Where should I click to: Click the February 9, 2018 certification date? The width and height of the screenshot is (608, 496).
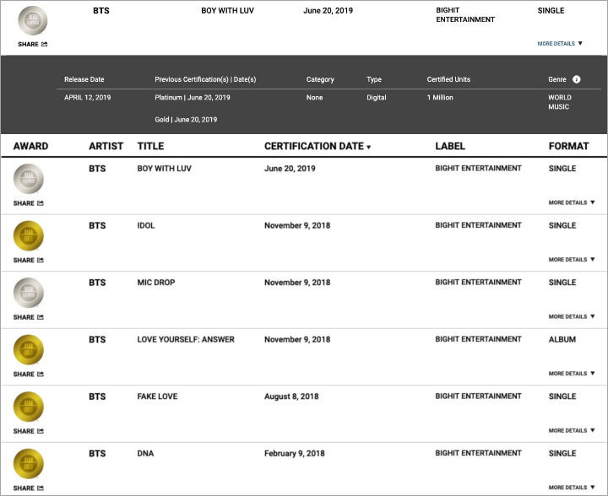295,453
